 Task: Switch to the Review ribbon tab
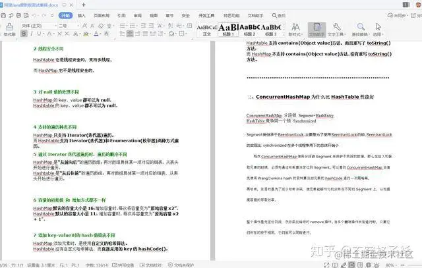138,16
